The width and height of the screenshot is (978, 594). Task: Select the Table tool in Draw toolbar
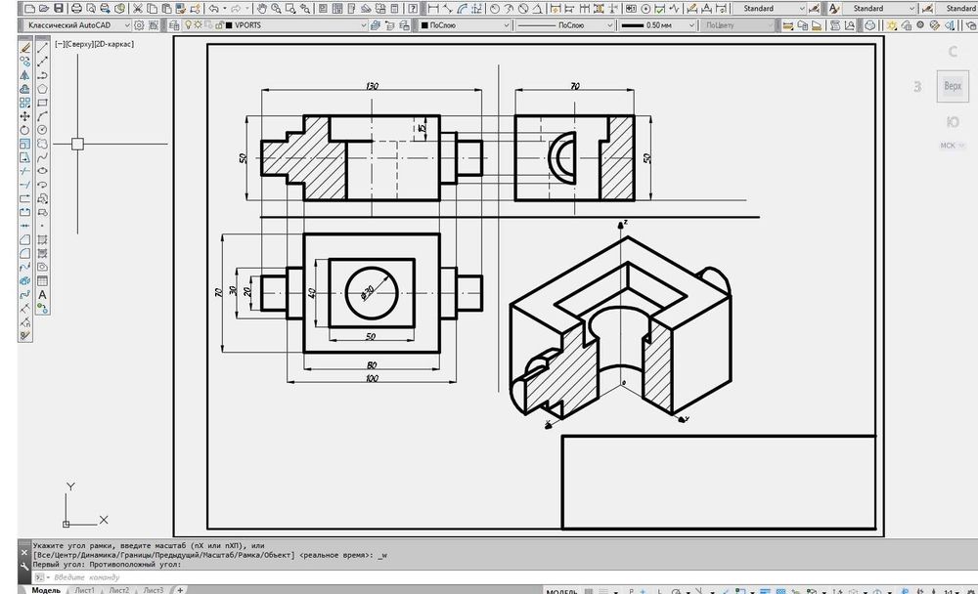click(x=42, y=281)
